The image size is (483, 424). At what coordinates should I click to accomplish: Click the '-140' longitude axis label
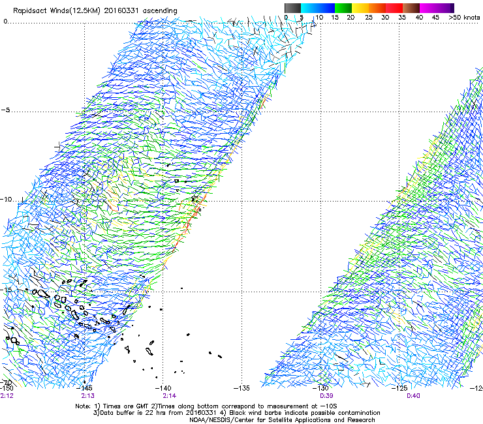coord(163,388)
